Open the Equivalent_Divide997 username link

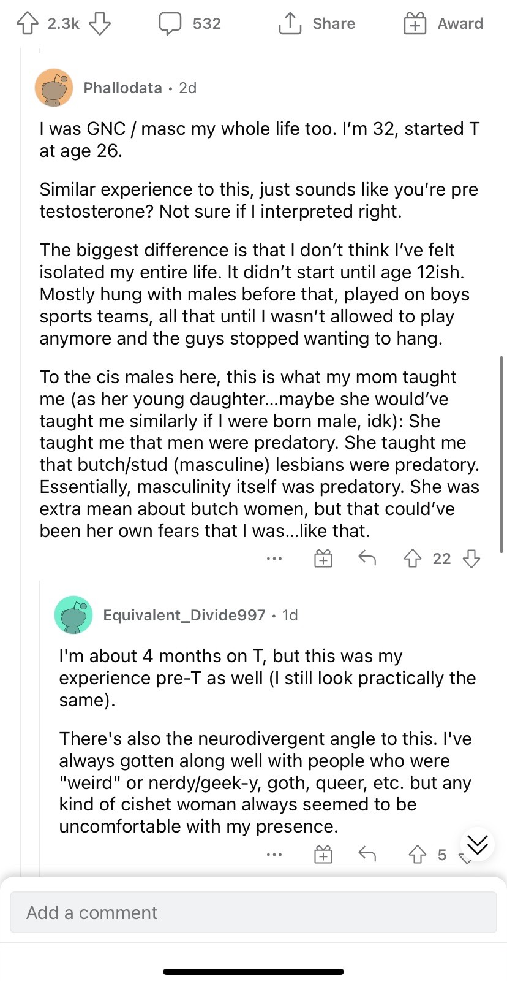[x=184, y=615]
